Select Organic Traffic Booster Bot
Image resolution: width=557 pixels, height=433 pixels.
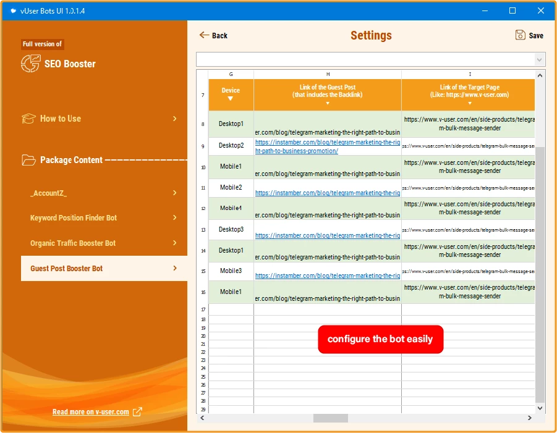104,243
